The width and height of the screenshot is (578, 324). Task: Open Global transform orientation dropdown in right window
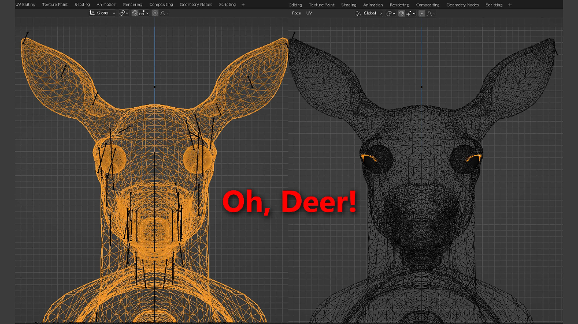[369, 14]
